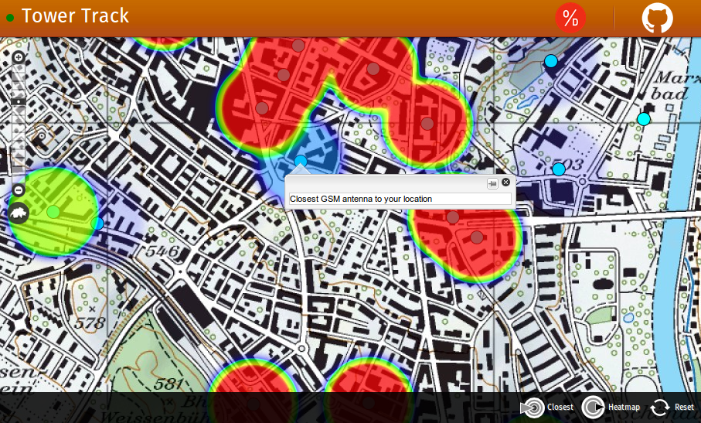Select the cyan marker near 503 label
The width and height of the screenshot is (701, 423).
(559, 169)
